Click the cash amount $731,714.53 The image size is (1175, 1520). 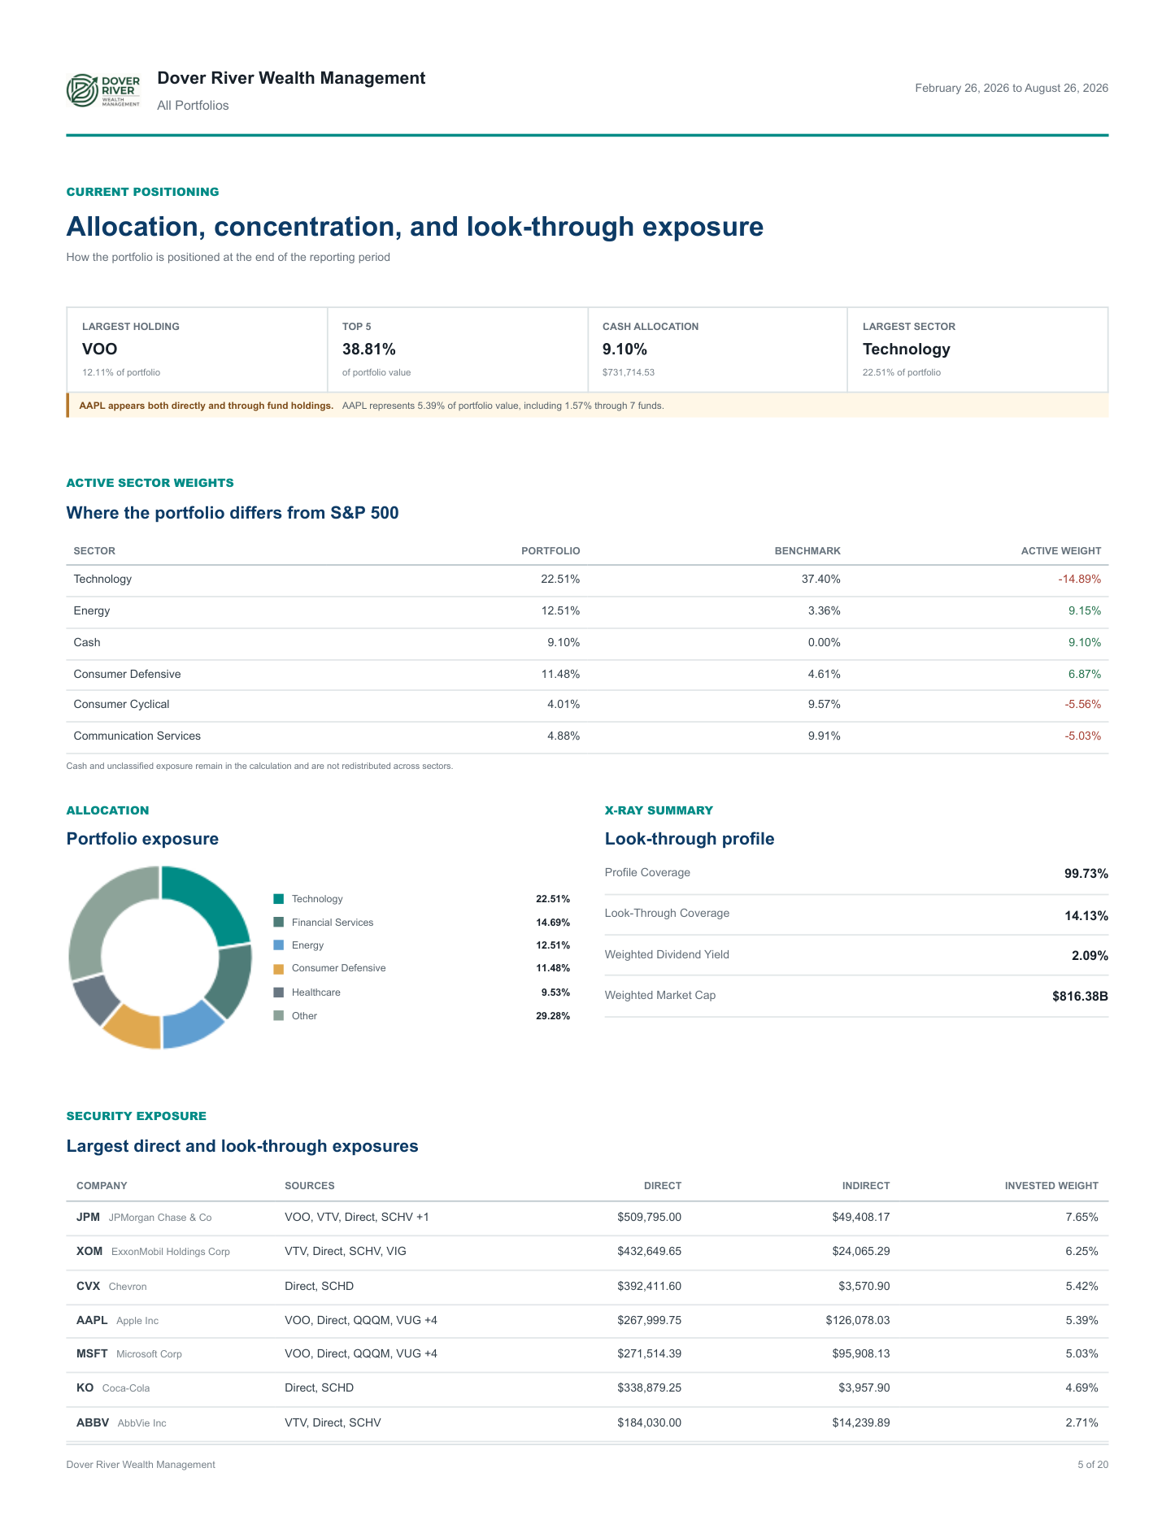(x=629, y=372)
